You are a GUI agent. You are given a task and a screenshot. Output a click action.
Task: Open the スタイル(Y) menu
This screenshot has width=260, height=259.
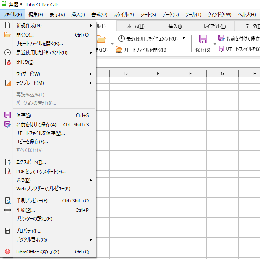124,15
